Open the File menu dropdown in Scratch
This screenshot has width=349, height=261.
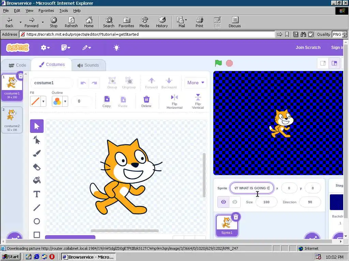66,48
